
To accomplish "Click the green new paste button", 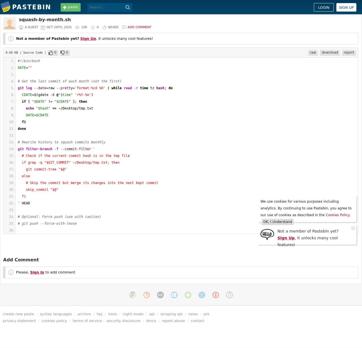I will [70, 7].
